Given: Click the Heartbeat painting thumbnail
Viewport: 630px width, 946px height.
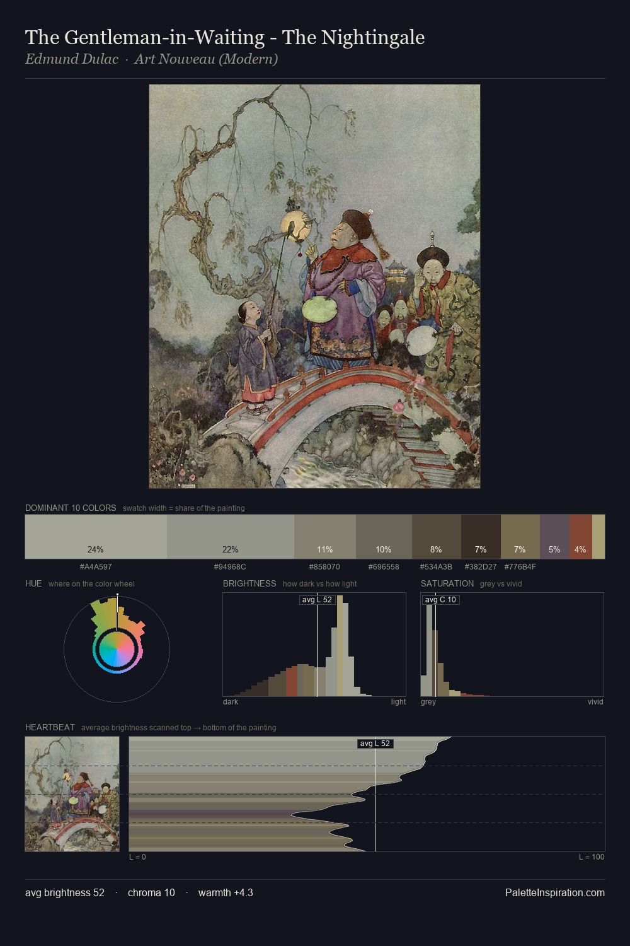Looking at the screenshot, I should pyautogui.click(x=72, y=794).
